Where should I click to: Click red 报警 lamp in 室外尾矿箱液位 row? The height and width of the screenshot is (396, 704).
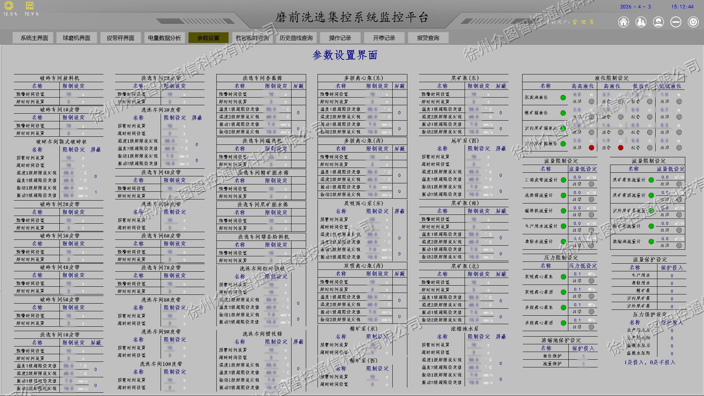click(620, 148)
